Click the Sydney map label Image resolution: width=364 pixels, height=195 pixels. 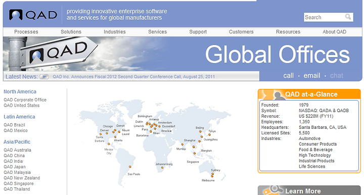[x=216, y=170]
